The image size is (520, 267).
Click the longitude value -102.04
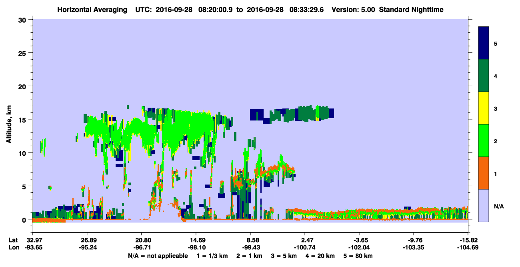coord(359,247)
